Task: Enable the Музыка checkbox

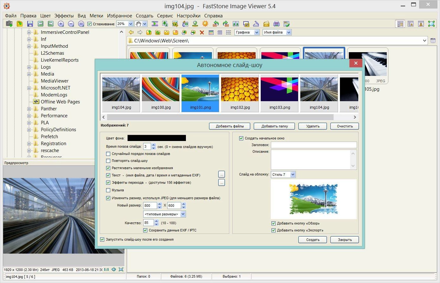Action: point(108,190)
